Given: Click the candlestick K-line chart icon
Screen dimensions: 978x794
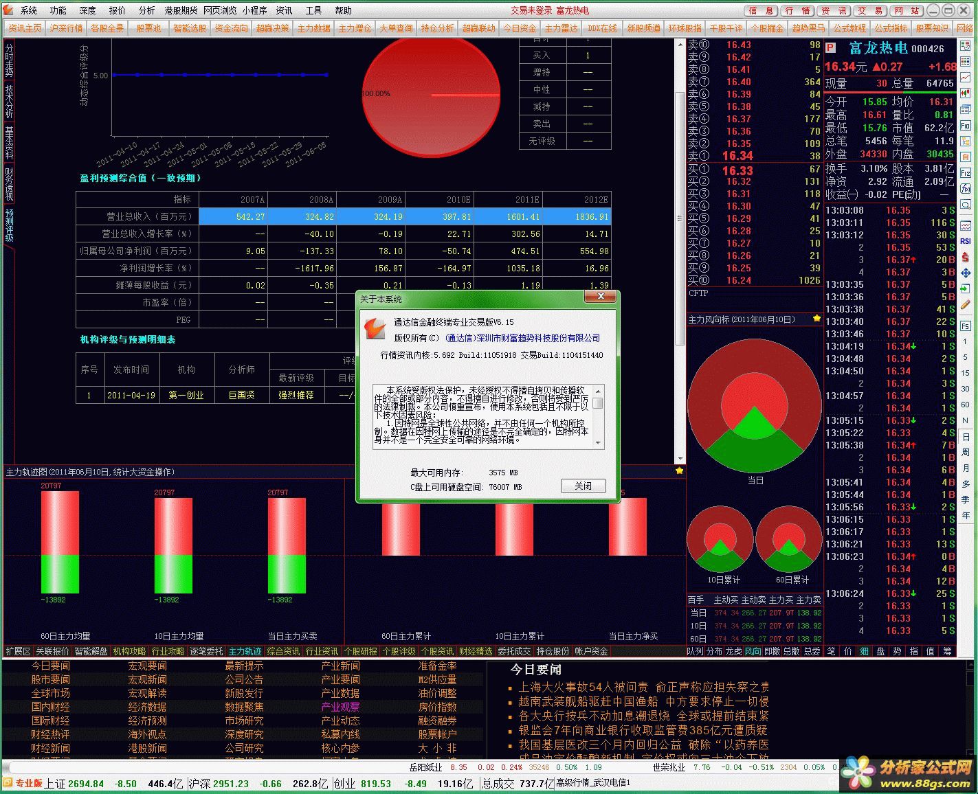Looking at the screenshot, I should [966, 93].
